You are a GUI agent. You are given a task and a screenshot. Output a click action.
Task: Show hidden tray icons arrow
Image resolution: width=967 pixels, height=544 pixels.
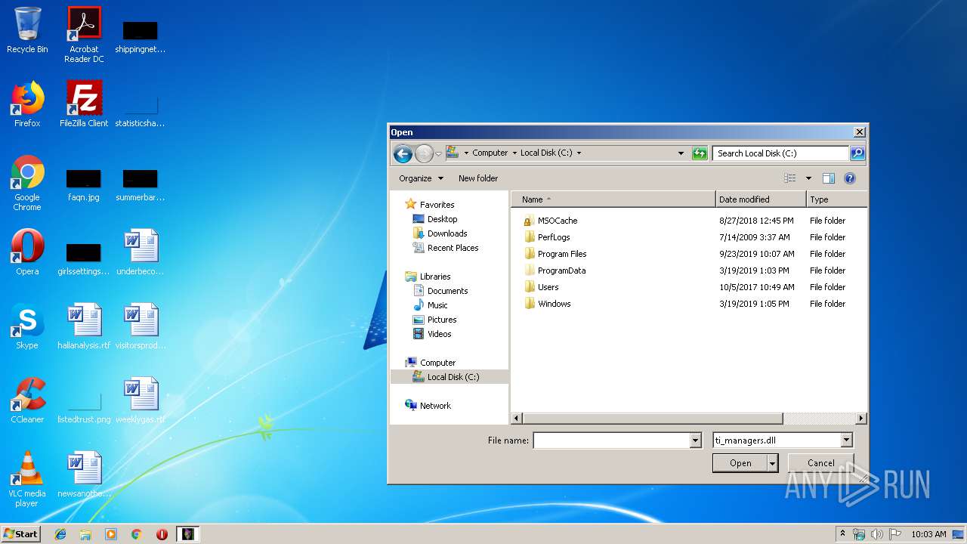pos(843,534)
